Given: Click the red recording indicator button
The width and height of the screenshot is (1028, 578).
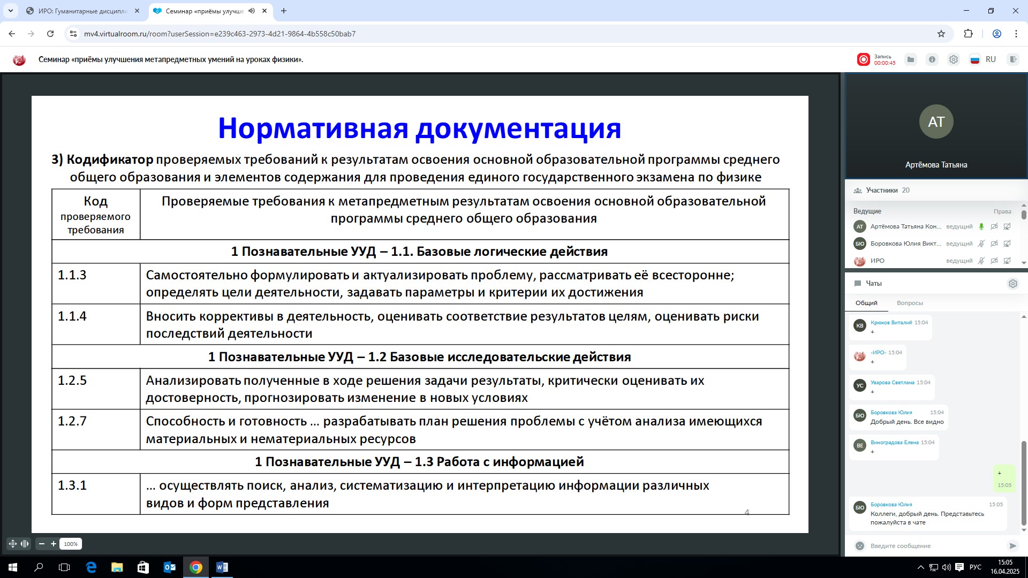Looking at the screenshot, I should (x=863, y=59).
